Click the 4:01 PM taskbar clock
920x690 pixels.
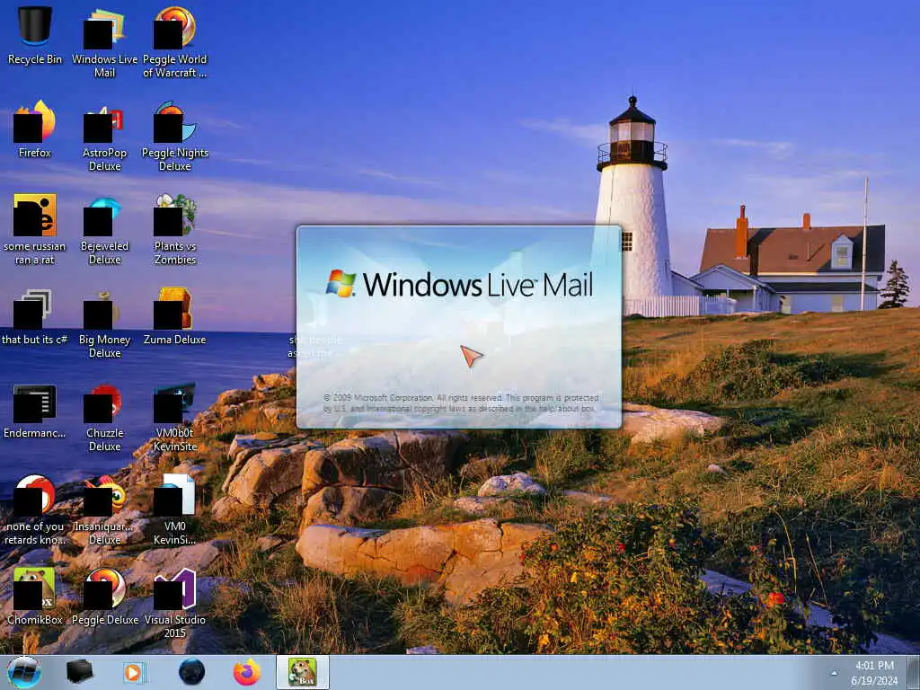[x=874, y=666]
